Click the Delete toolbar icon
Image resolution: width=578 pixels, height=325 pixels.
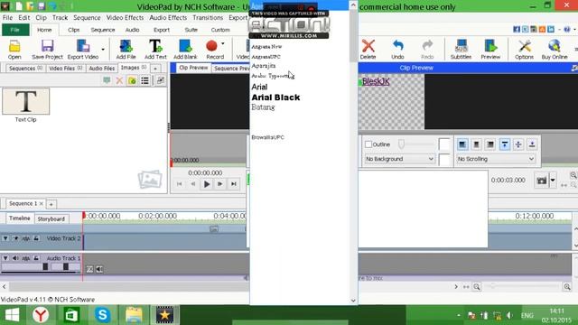[x=368, y=50]
